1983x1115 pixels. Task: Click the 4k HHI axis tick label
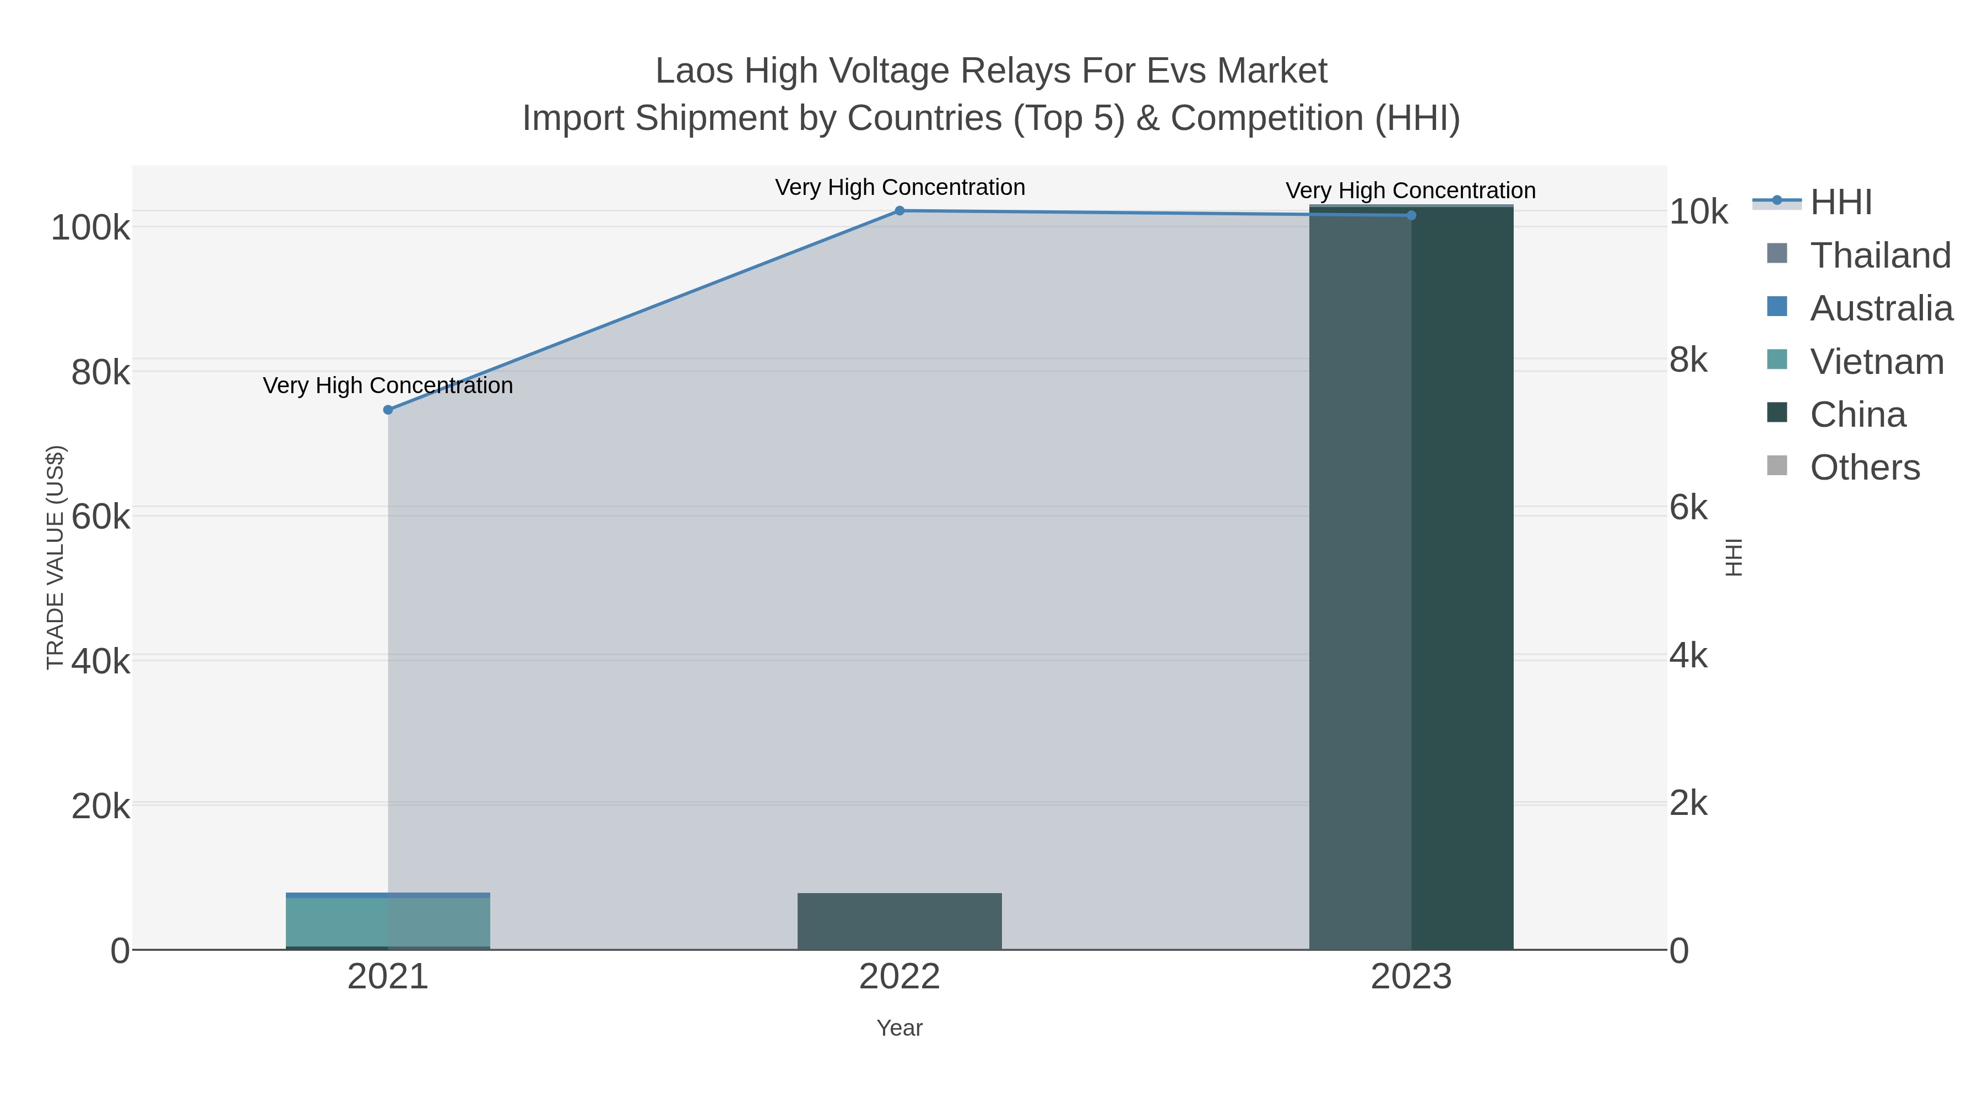(x=1688, y=656)
